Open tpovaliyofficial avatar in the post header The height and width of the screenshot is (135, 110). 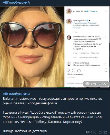(x=69, y=11)
